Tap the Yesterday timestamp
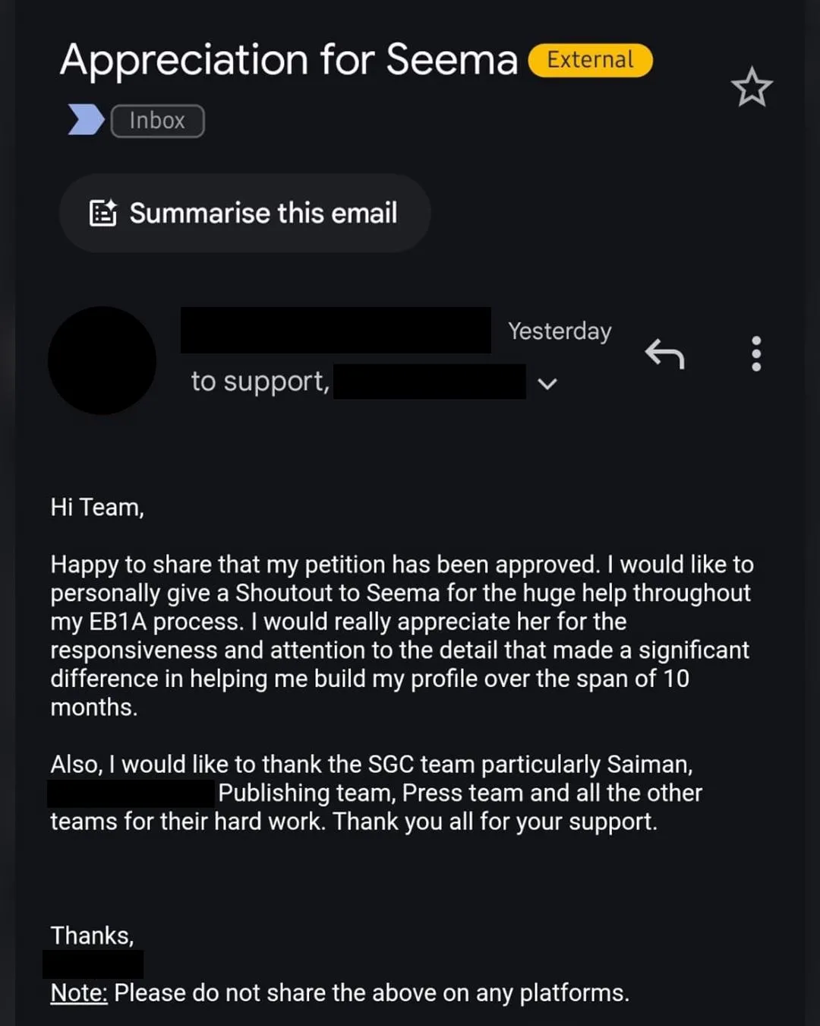Screen dimensions: 820x1026 [x=560, y=331]
